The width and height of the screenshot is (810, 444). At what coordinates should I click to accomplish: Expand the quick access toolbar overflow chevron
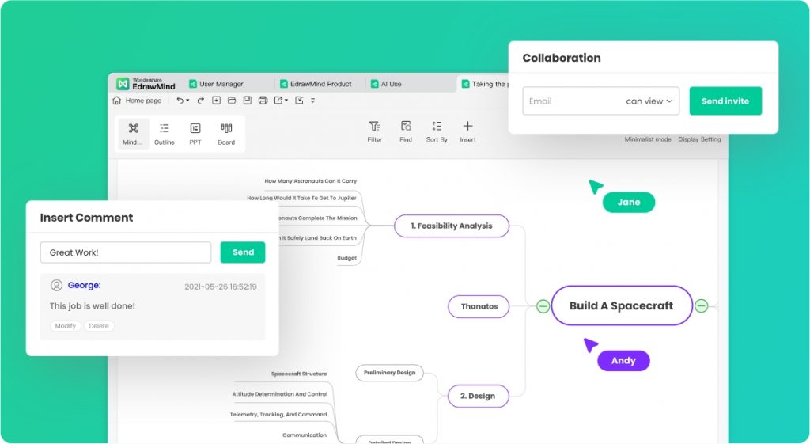(x=312, y=101)
